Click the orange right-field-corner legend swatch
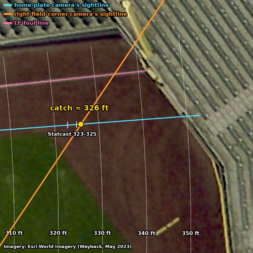The image size is (253, 253). 8,14
